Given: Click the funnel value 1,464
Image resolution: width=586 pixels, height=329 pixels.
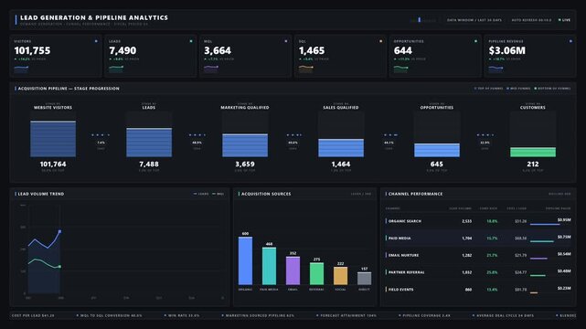Looking at the screenshot, I should (341, 164).
